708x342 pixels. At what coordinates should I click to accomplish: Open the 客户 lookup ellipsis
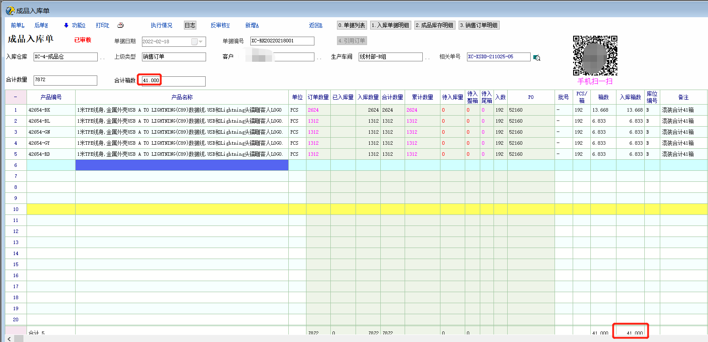click(x=319, y=57)
